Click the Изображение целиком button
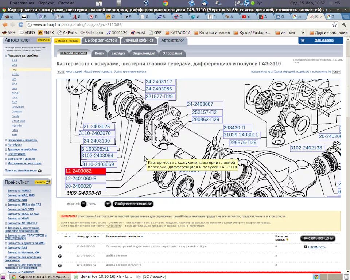 click(133, 204)
